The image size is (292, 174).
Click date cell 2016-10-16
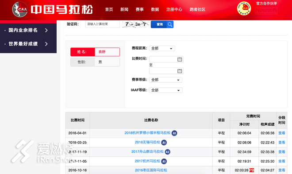(77, 170)
